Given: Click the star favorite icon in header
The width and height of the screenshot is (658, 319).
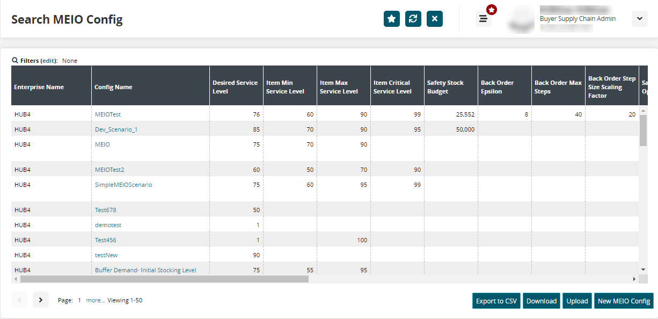Looking at the screenshot, I should pos(392,19).
